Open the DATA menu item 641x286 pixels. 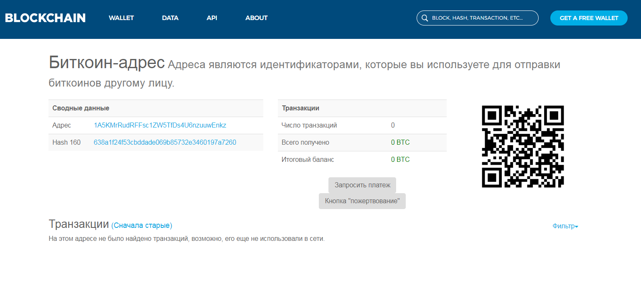tap(170, 18)
